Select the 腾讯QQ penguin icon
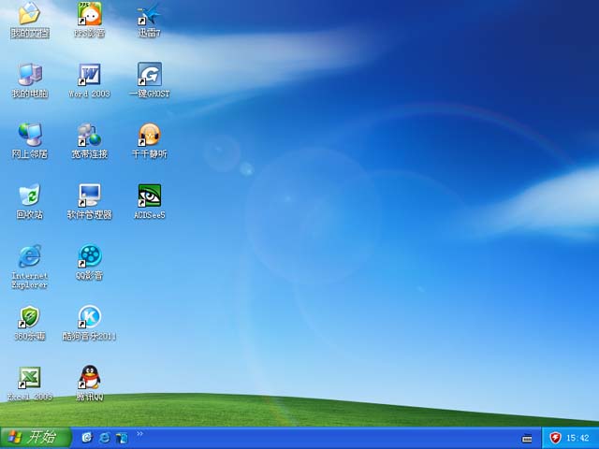This screenshot has width=599, height=449. tap(89, 378)
